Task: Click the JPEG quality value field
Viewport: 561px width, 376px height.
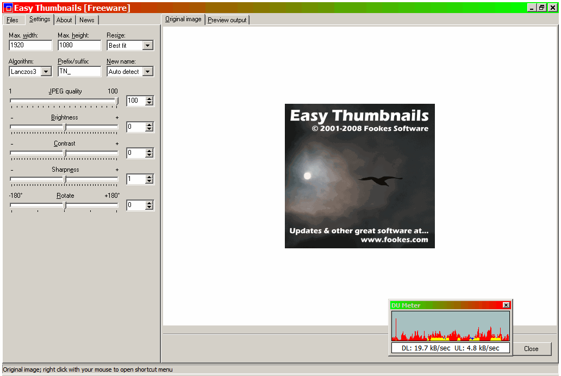Action: [136, 101]
